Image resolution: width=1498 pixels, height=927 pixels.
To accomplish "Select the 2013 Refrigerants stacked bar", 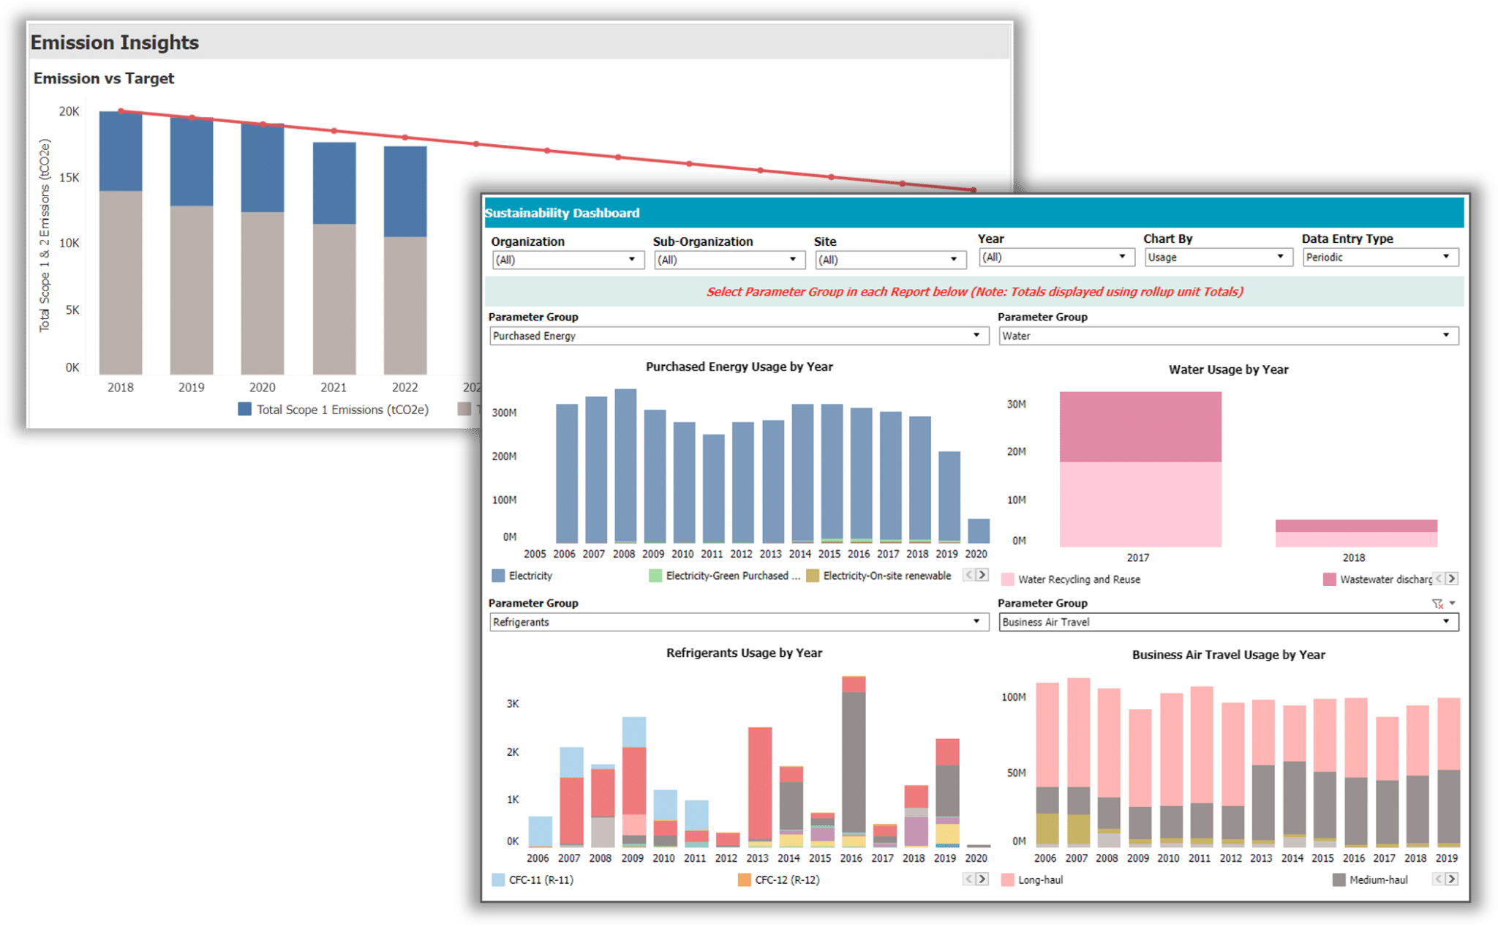I will pyautogui.click(x=760, y=787).
